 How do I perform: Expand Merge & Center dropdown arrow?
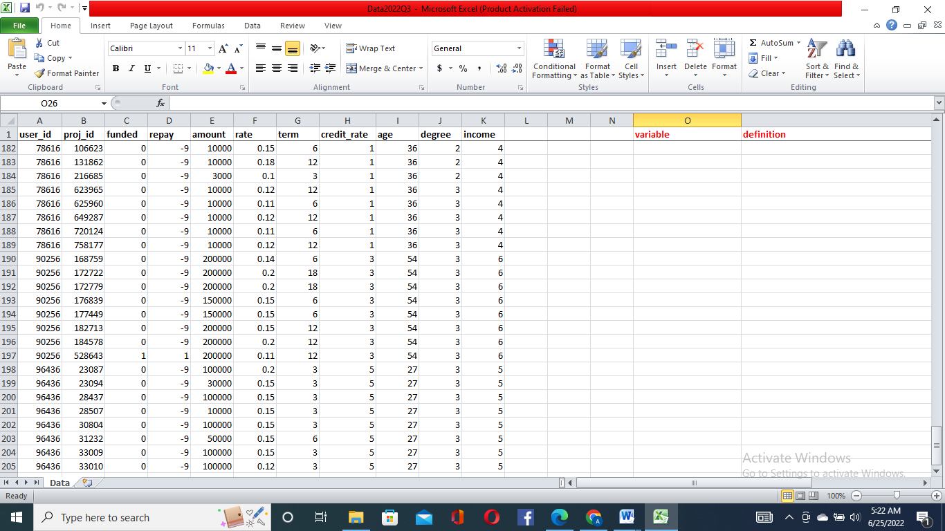tap(421, 68)
